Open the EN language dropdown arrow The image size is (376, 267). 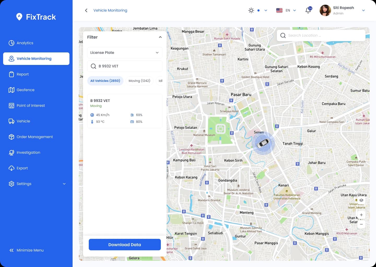(x=295, y=10)
